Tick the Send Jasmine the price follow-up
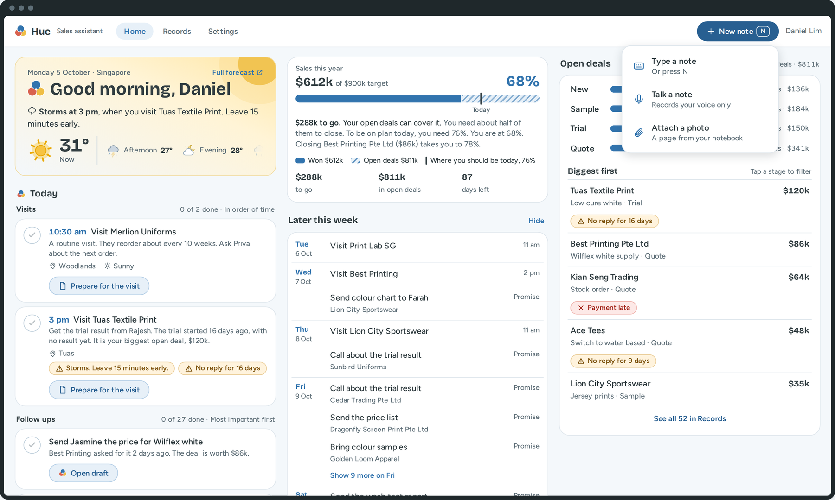The height and width of the screenshot is (500, 835). 32,445
